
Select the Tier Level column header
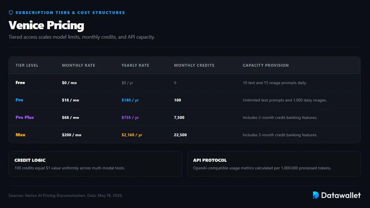point(27,66)
